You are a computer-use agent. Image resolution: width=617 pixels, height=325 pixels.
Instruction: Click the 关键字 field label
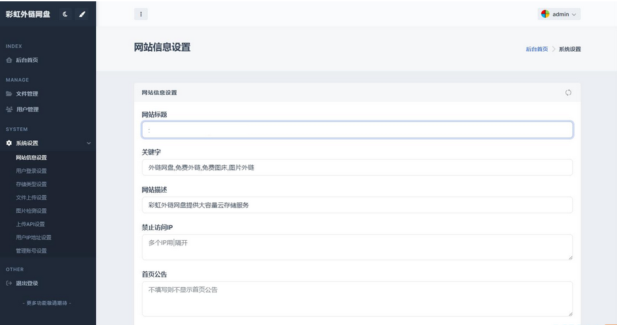point(151,152)
